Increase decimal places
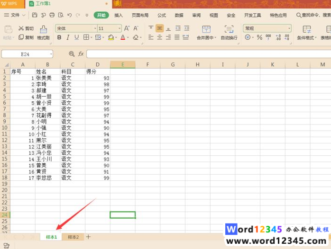Screen dimensions: 331x249 pyautogui.click(x=278, y=37)
